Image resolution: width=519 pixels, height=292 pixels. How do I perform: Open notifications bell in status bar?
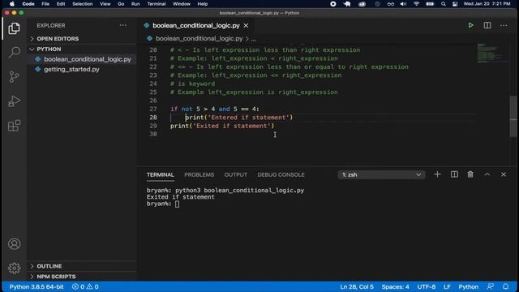tap(505, 286)
